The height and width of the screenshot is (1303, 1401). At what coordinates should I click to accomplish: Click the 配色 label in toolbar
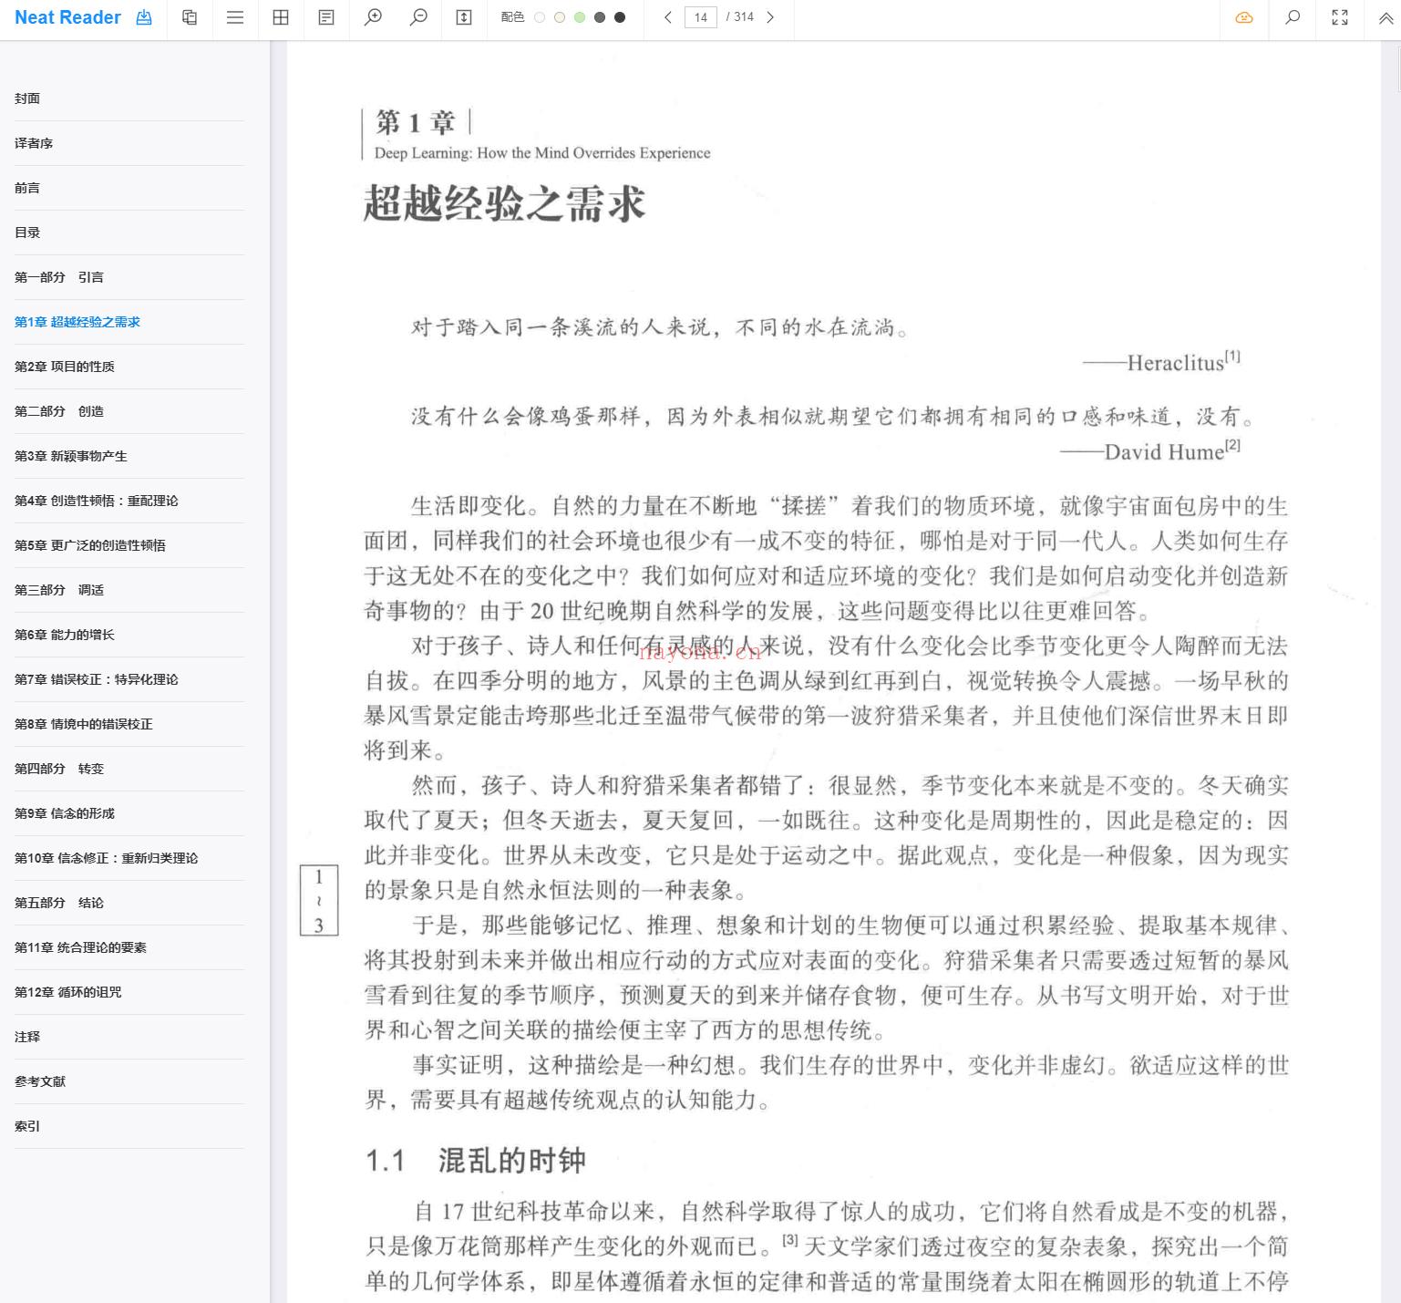click(x=512, y=17)
